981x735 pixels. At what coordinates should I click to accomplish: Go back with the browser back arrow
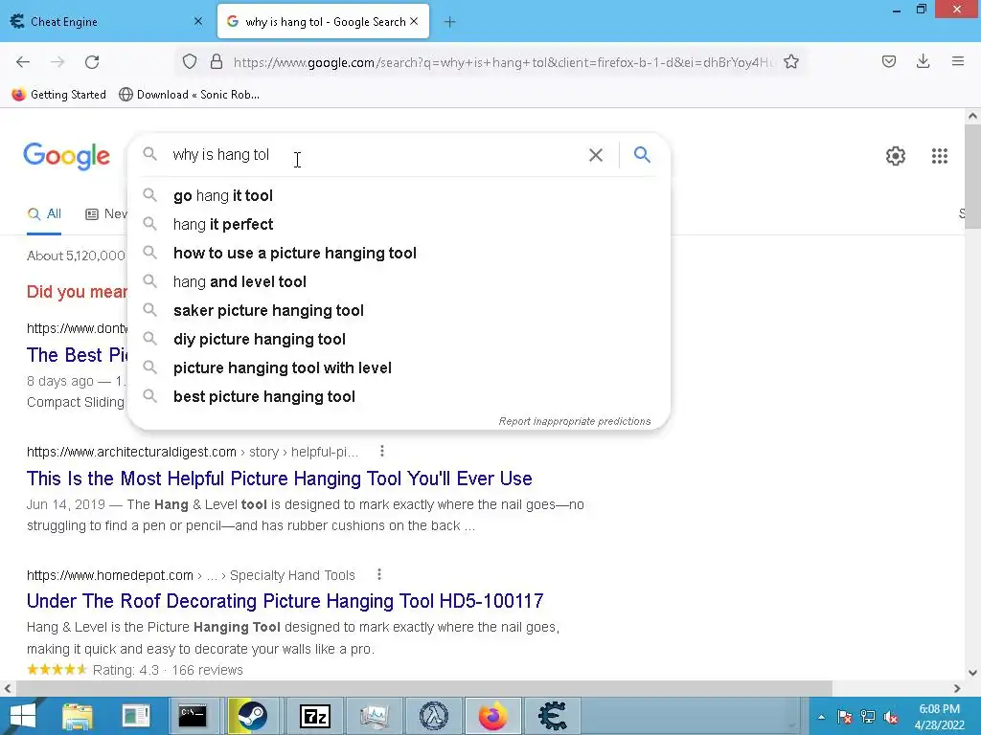point(23,62)
